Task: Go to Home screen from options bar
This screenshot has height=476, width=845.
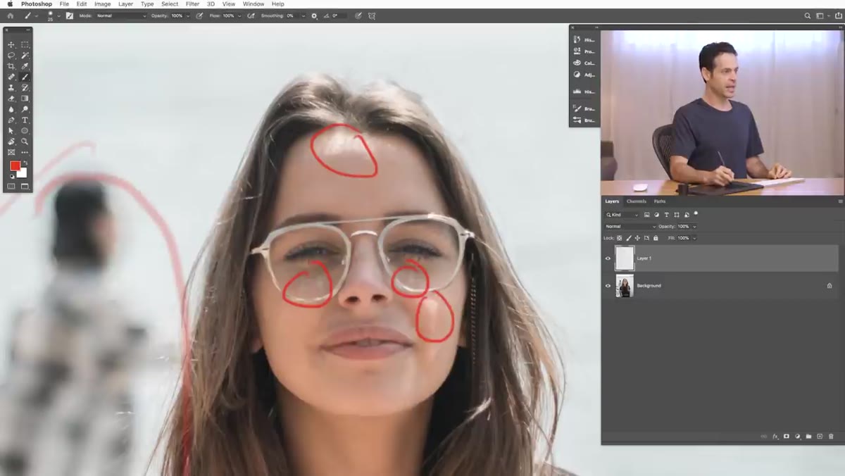Action: tap(10, 15)
